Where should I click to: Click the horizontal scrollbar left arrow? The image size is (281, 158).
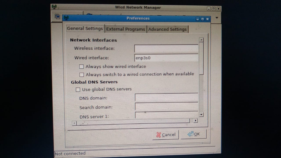(74, 123)
